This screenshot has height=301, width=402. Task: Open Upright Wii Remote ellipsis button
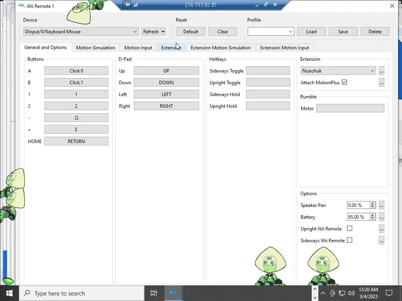pyautogui.click(x=381, y=229)
